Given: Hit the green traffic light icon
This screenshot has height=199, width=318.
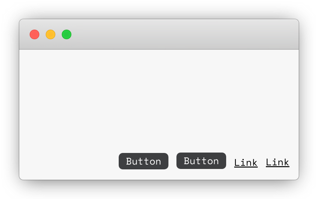Looking at the screenshot, I should (67, 34).
